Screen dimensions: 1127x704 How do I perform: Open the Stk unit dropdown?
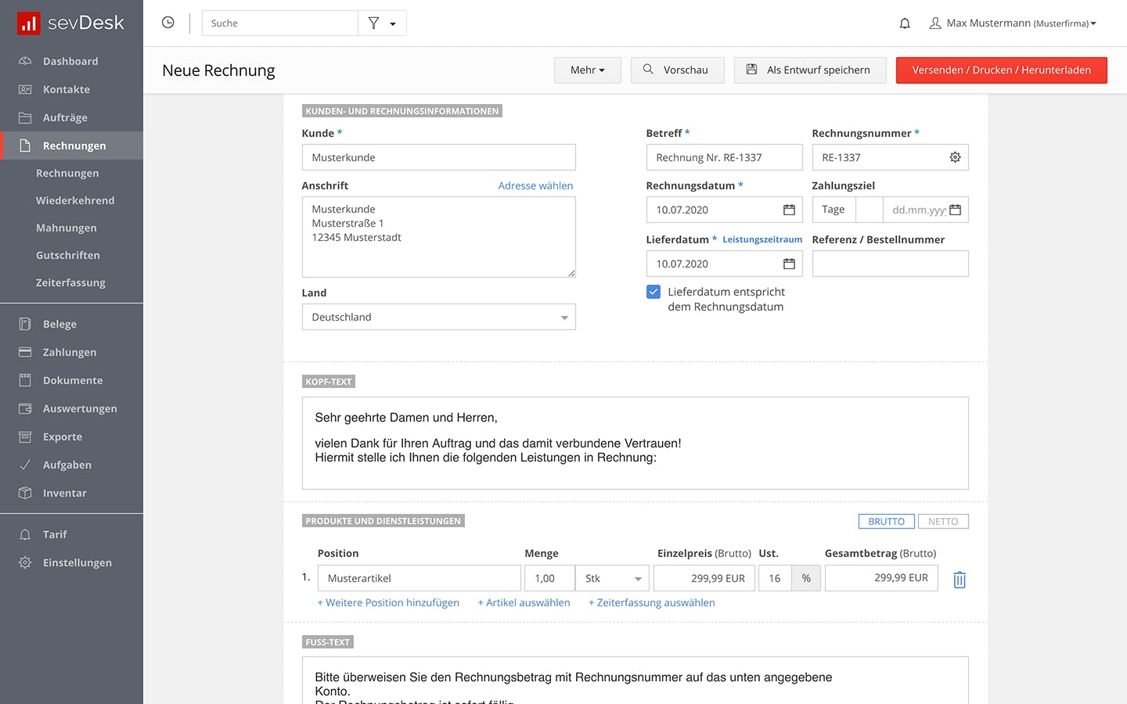[612, 578]
